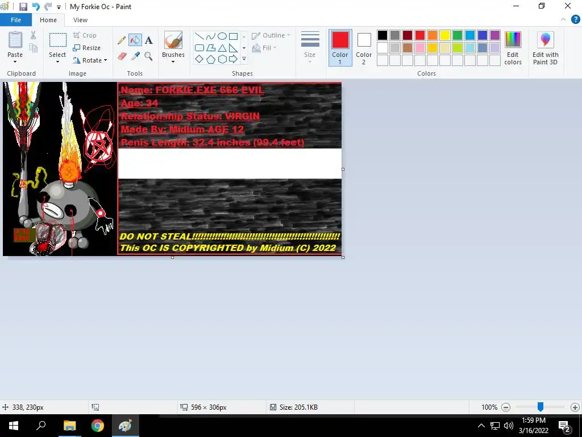The width and height of the screenshot is (582, 437).
Task: Expand the Select dropdown arrow
Action: pyautogui.click(x=57, y=61)
